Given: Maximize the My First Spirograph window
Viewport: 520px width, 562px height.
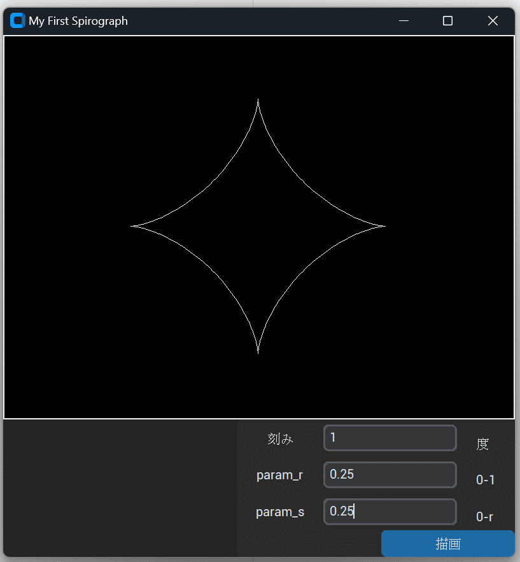Looking at the screenshot, I should (x=447, y=21).
